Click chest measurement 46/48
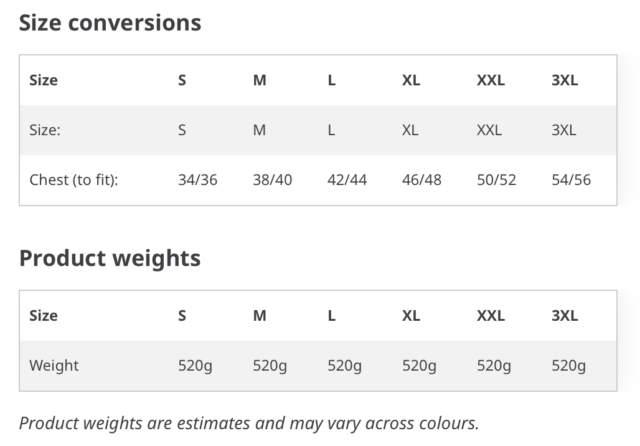The image size is (640, 446). (x=421, y=179)
